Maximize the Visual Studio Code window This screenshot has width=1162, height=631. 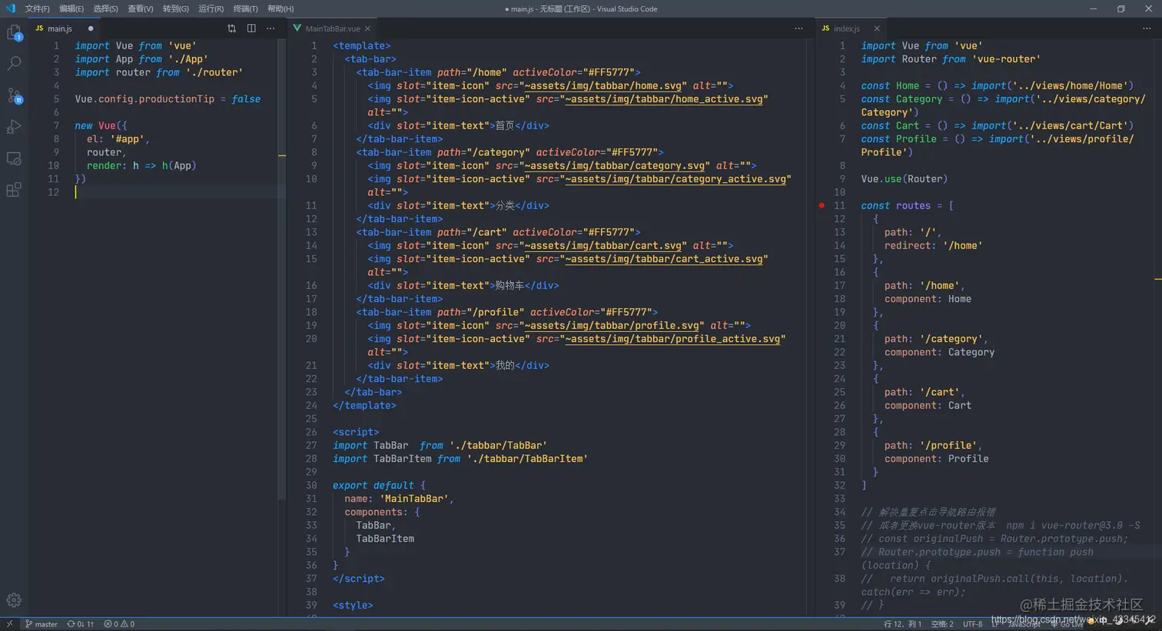tap(1120, 8)
